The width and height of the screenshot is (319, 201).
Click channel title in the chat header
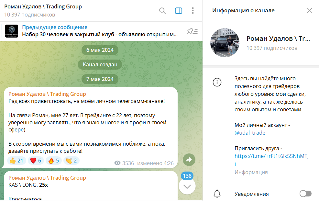(43, 7)
